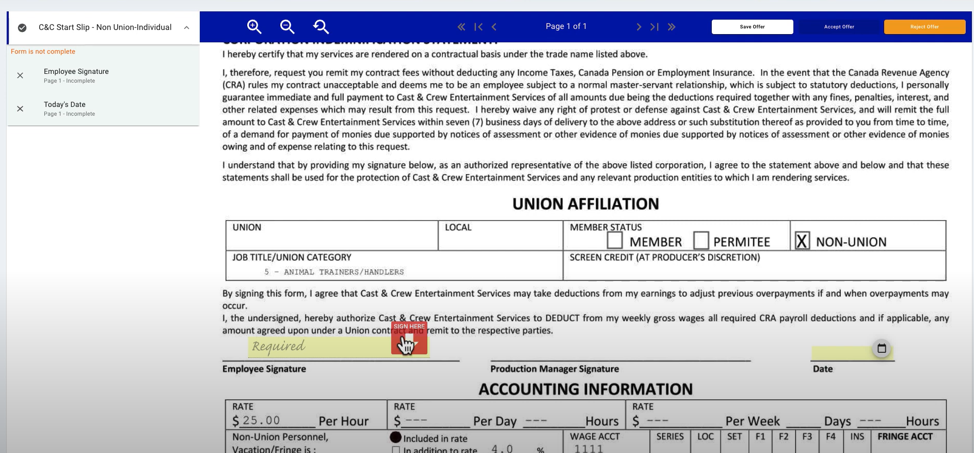This screenshot has width=974, height=453.
Task: Click the 4.0 percent fringe value
Action: [x=502, y=448]
